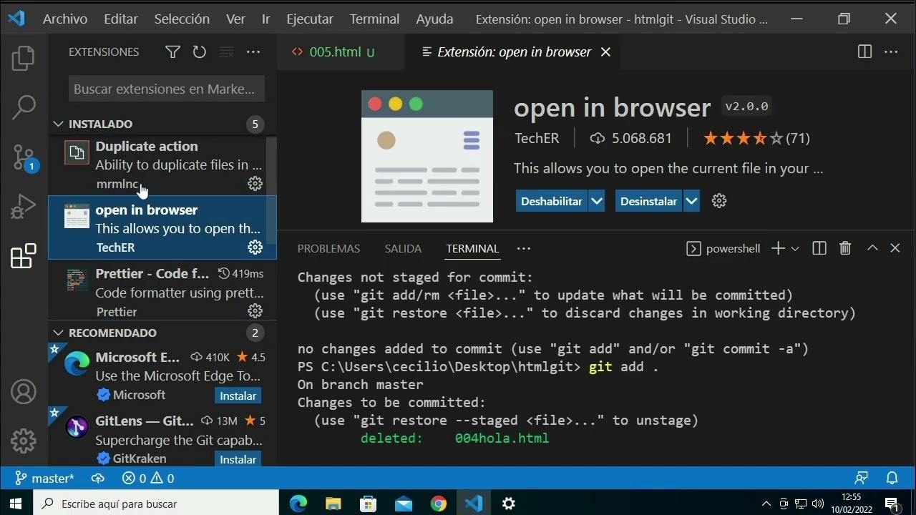Open notifications bell in status bar

pos(892,479)
